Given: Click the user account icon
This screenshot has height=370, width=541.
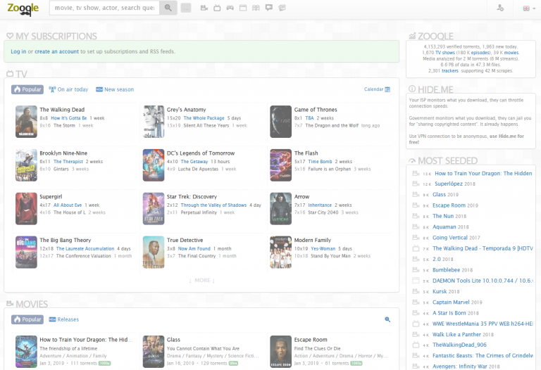Looking at the screenshot, I should [500, 8].
